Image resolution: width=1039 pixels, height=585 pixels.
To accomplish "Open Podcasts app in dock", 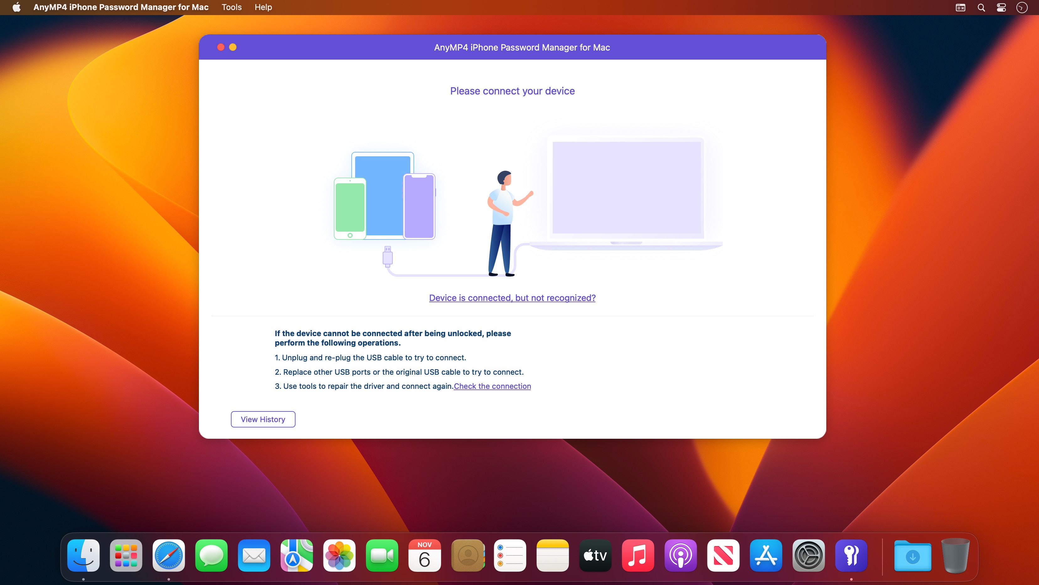I will coord(680,555).
